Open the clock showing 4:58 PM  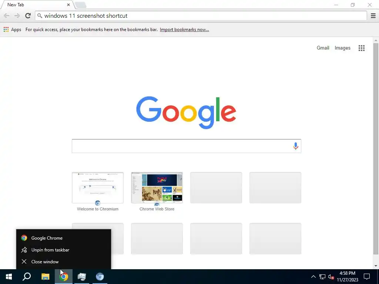(347, 277)
